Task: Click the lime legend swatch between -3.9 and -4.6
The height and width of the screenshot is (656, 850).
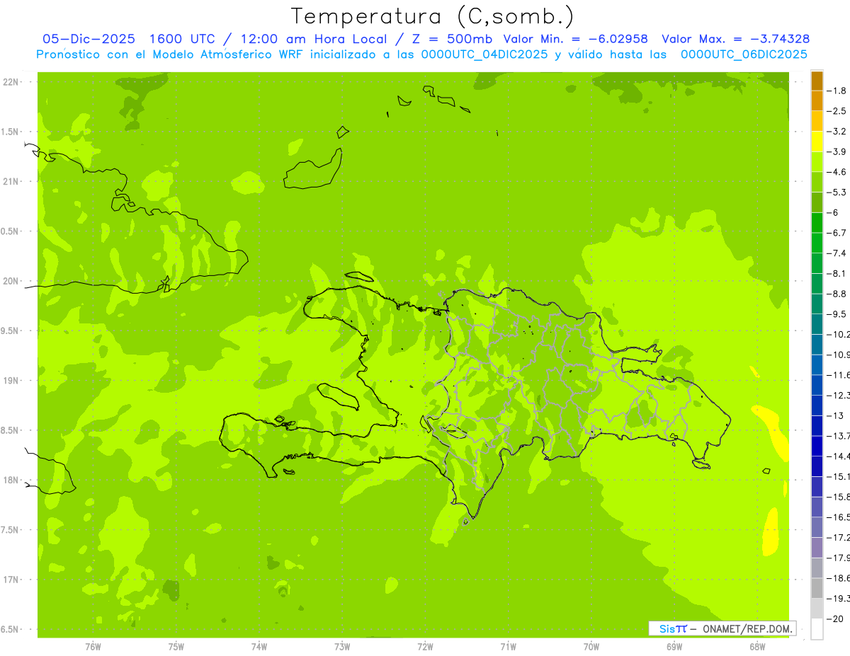Action: coord(817,161)
